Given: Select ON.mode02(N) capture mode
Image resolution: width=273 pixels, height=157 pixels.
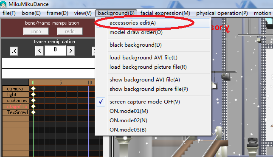Looking at the screenshot, I should (153, 121).
